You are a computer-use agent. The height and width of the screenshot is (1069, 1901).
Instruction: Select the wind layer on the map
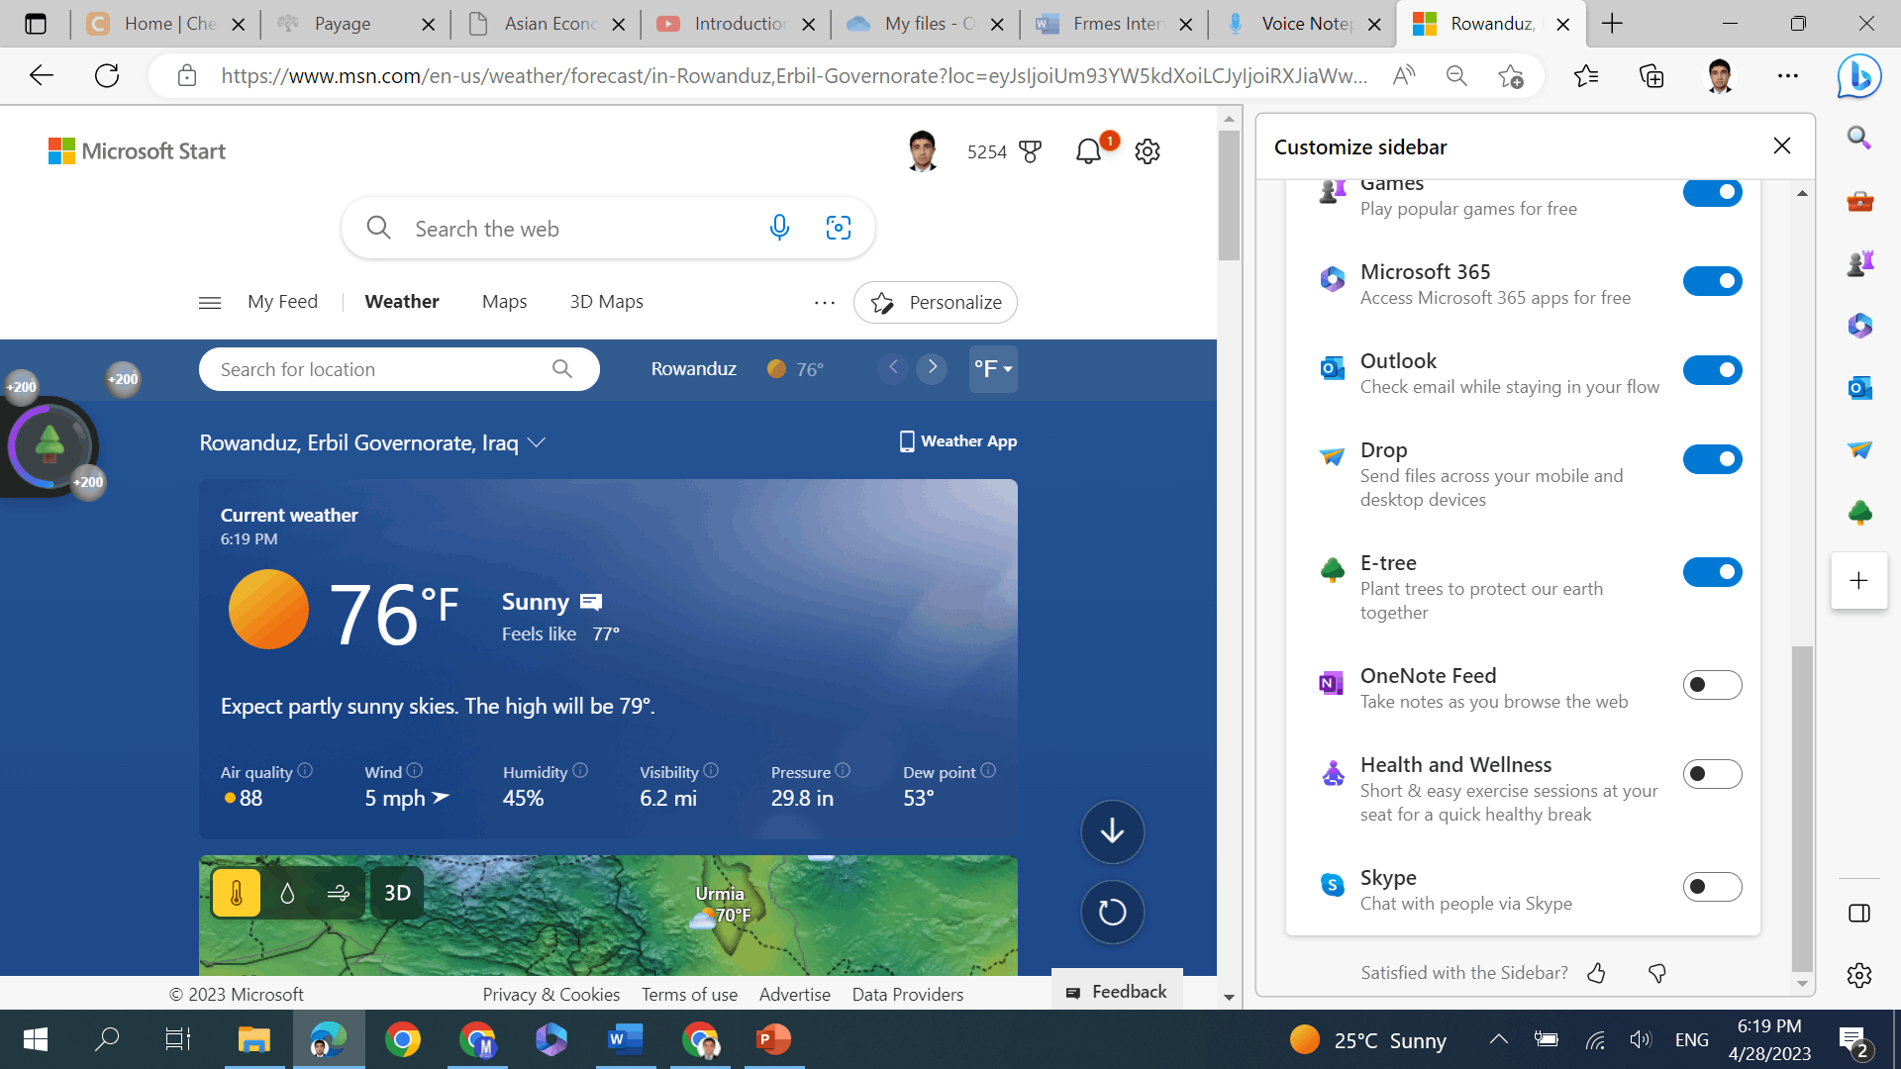(x=338, y=892)
